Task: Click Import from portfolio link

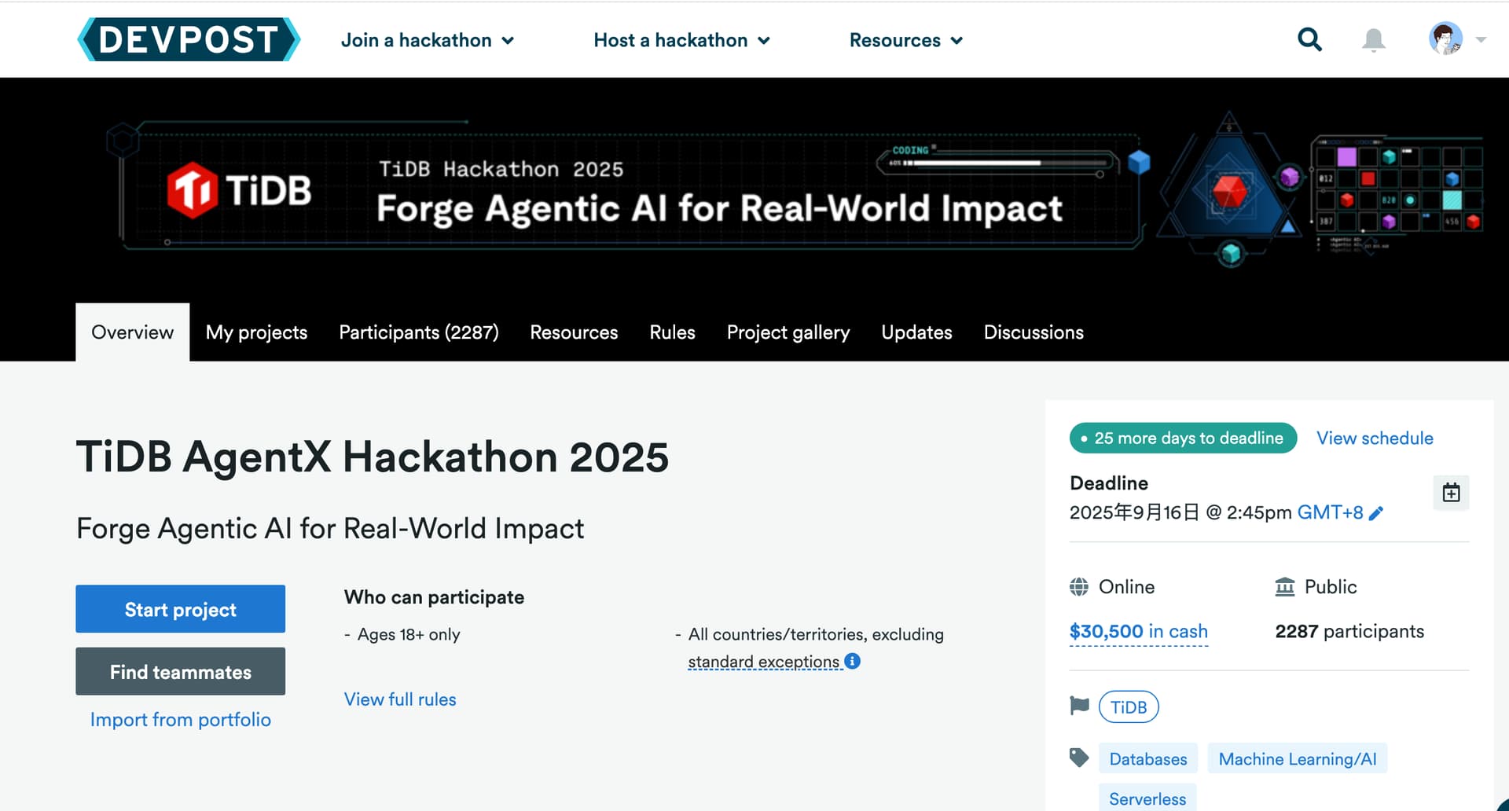Action: (180, 720)
